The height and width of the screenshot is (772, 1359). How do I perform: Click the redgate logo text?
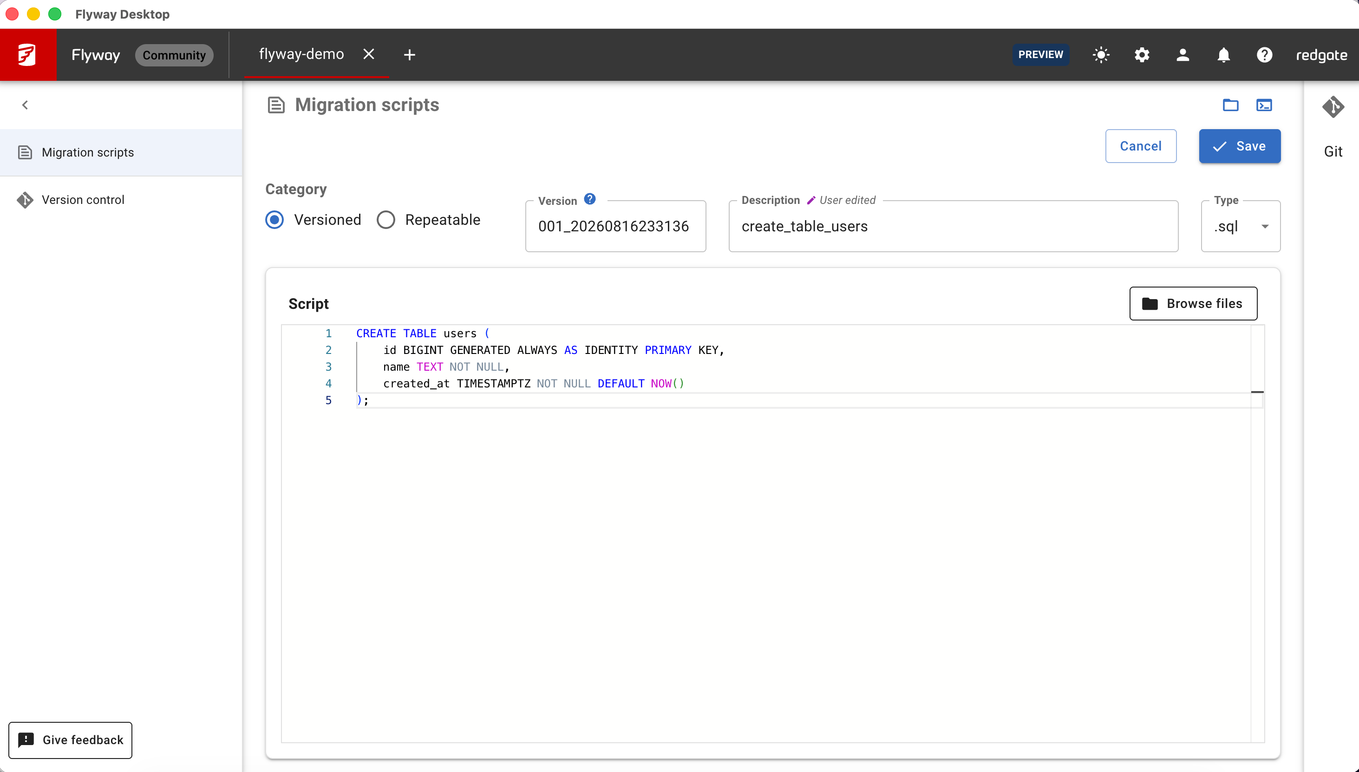pos(1321,55)
